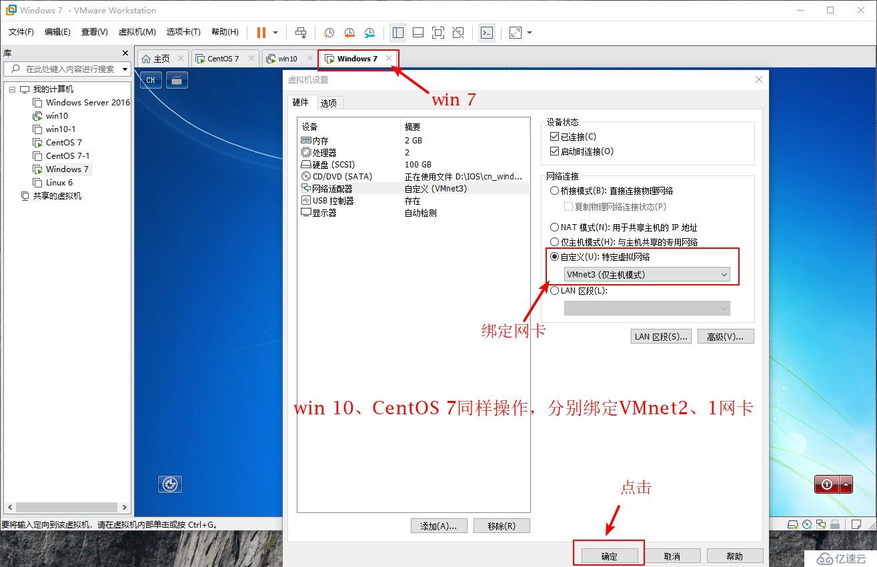Take a snapshot of the virtual machine

329,32
